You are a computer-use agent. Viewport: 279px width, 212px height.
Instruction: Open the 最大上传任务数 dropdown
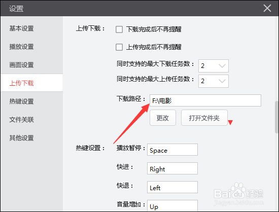coord(214,81)
